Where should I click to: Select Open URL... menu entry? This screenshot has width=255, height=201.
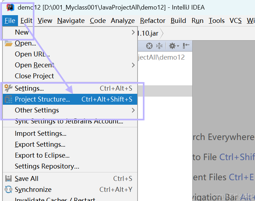[x=70, y=54]
